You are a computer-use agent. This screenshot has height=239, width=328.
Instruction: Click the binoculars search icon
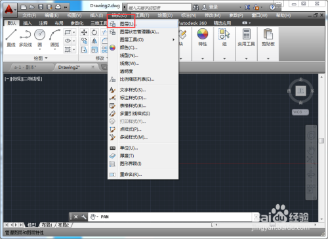(x=195, y=7)
